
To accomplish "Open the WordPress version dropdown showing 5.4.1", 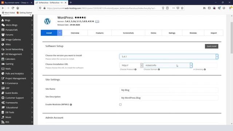I will pyautogui.click(x=169, y=57).
